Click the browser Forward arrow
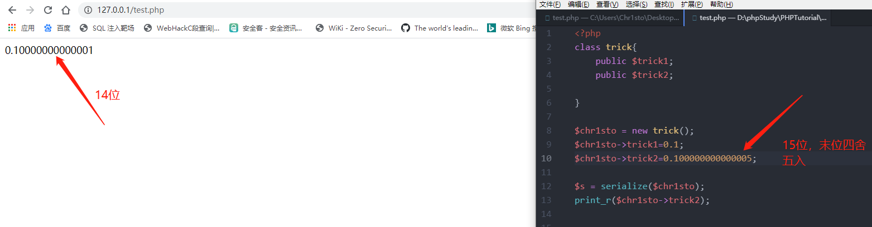This screenshot has height=227, width=872. 30,10
